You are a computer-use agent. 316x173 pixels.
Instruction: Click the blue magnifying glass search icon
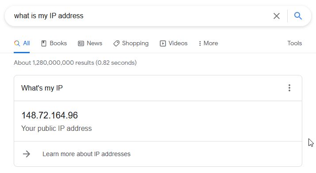298,16
